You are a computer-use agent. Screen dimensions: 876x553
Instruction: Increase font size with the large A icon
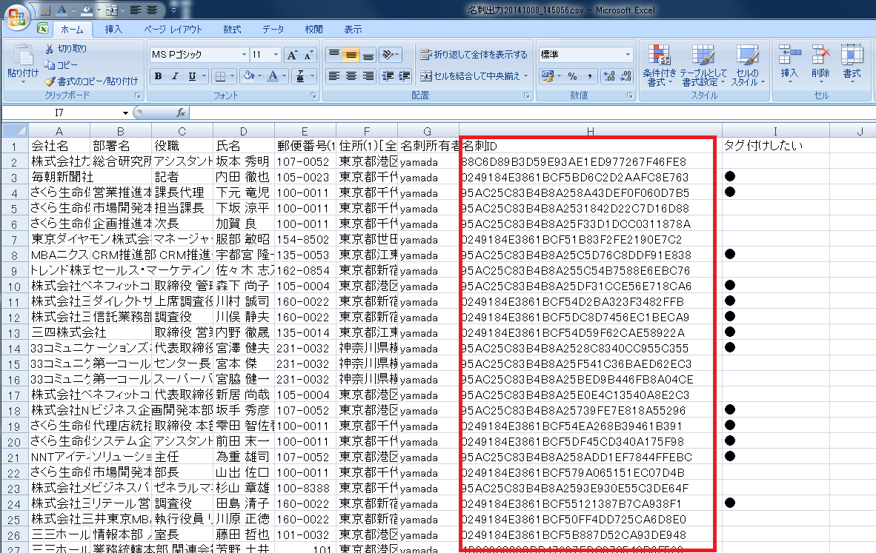coord(291,55)
